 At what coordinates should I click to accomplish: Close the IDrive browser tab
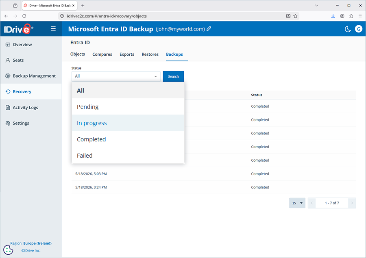point(73,6)
